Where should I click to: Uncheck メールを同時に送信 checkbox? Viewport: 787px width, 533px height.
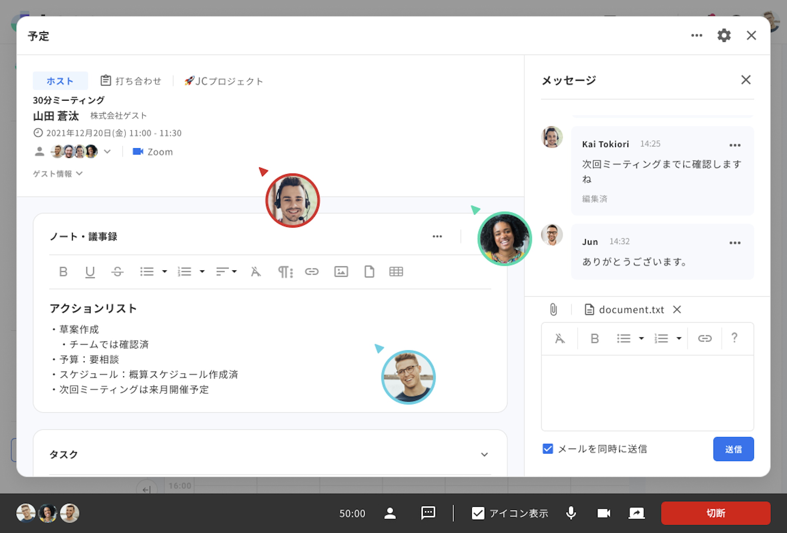pyautogui.click(x=548, y=449)
